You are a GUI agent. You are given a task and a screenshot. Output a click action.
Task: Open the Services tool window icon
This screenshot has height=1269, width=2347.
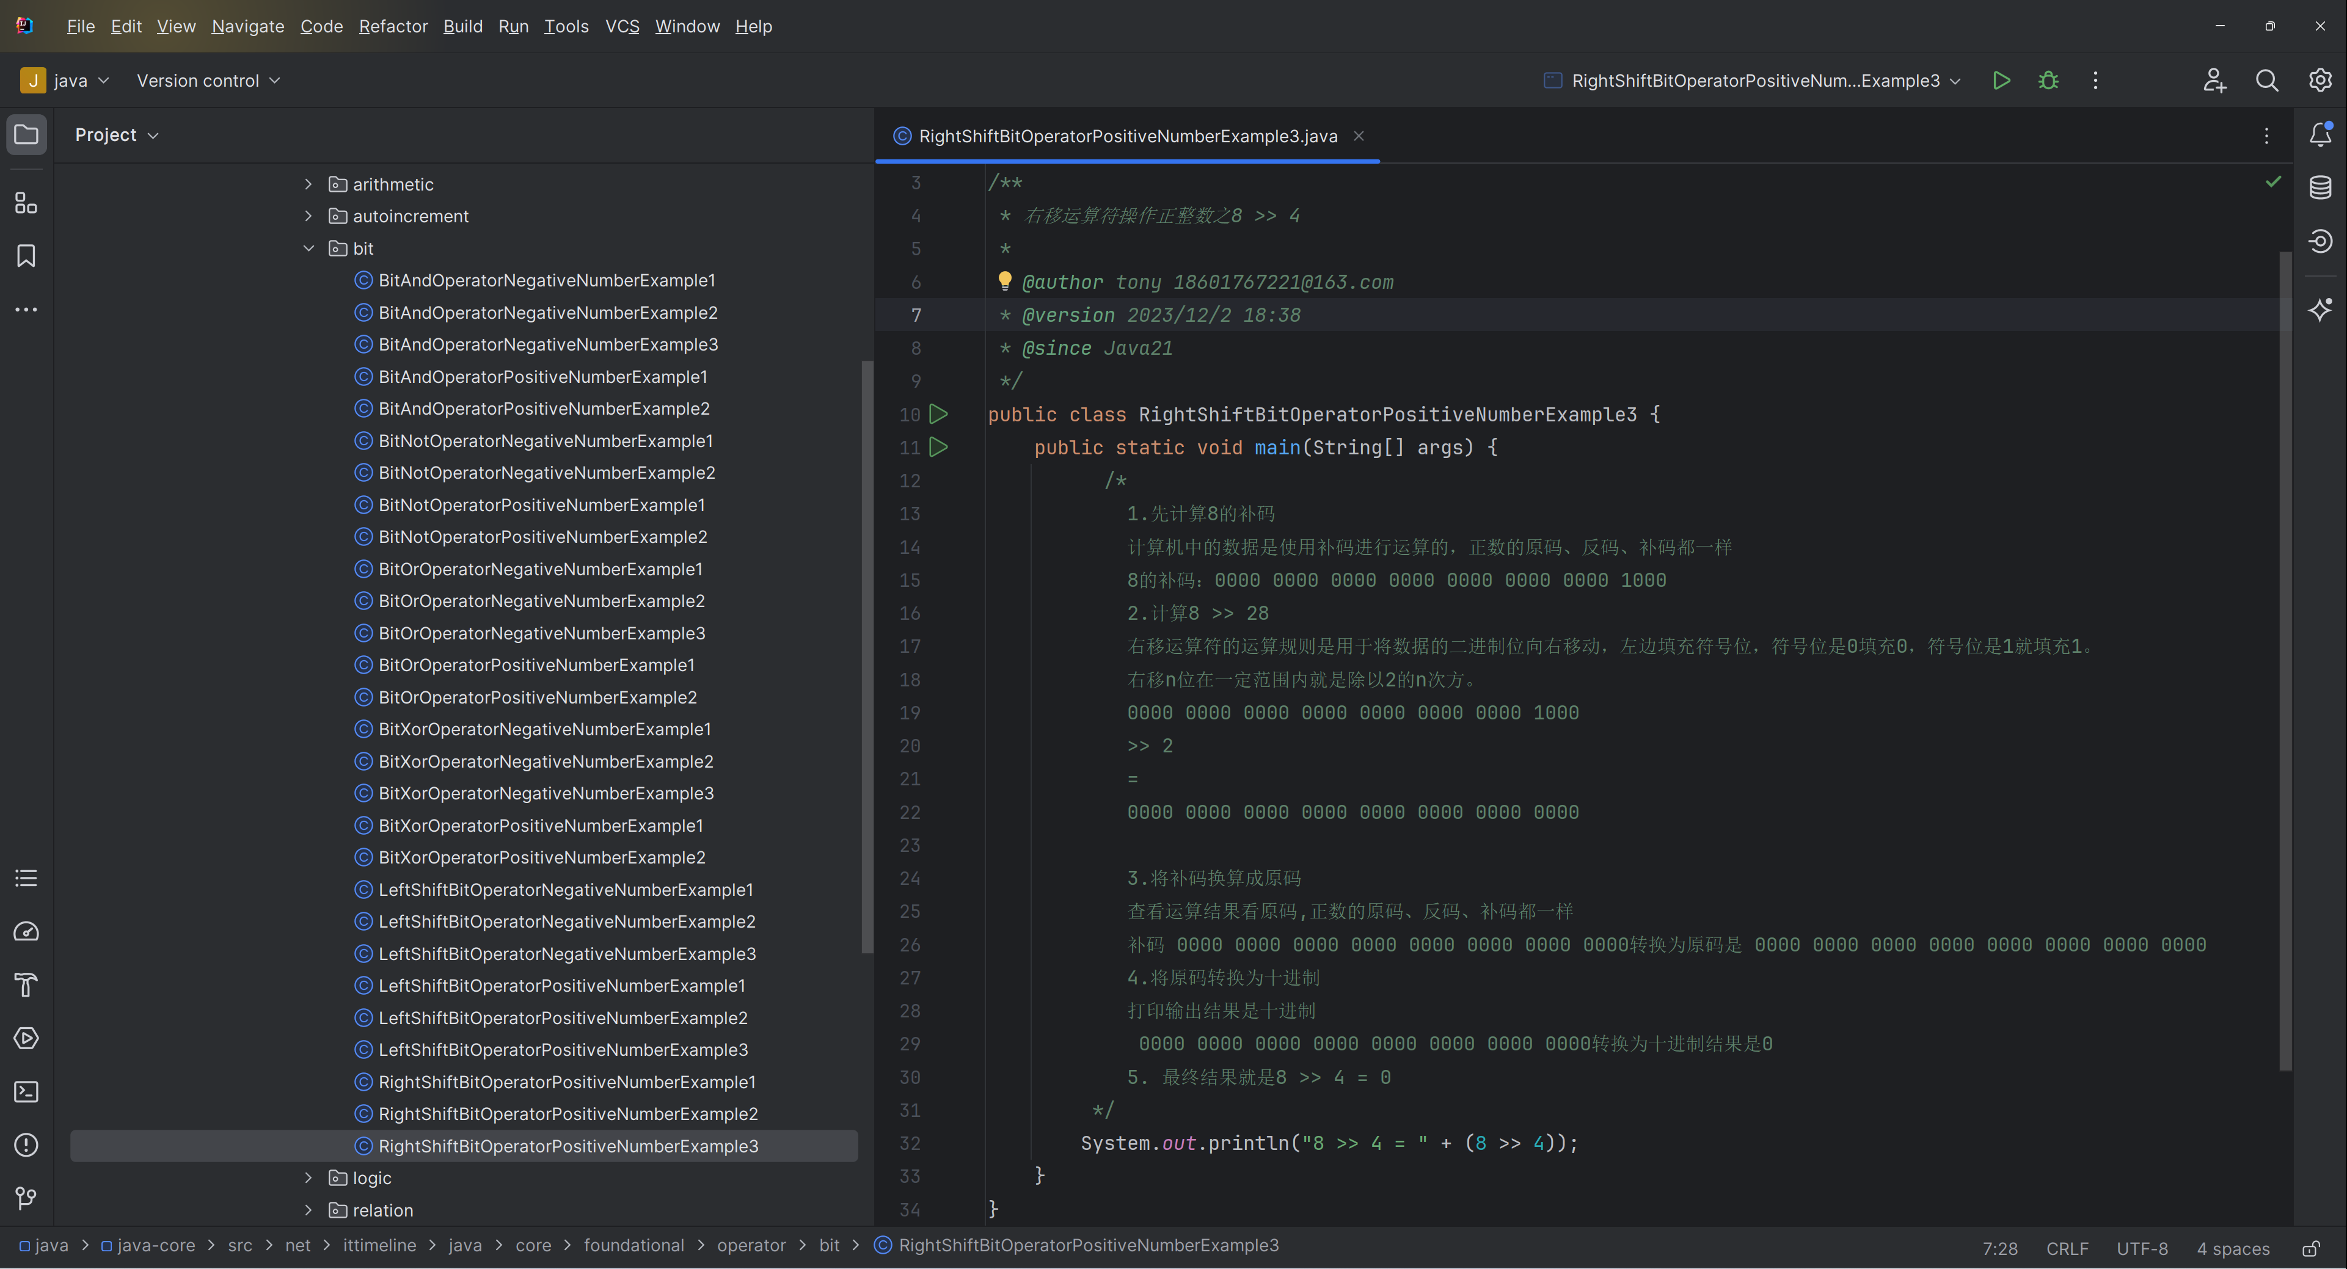click(x=26, y=1039)
